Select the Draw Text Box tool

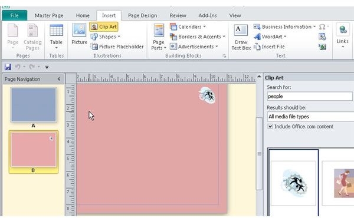tap(241, 37)
